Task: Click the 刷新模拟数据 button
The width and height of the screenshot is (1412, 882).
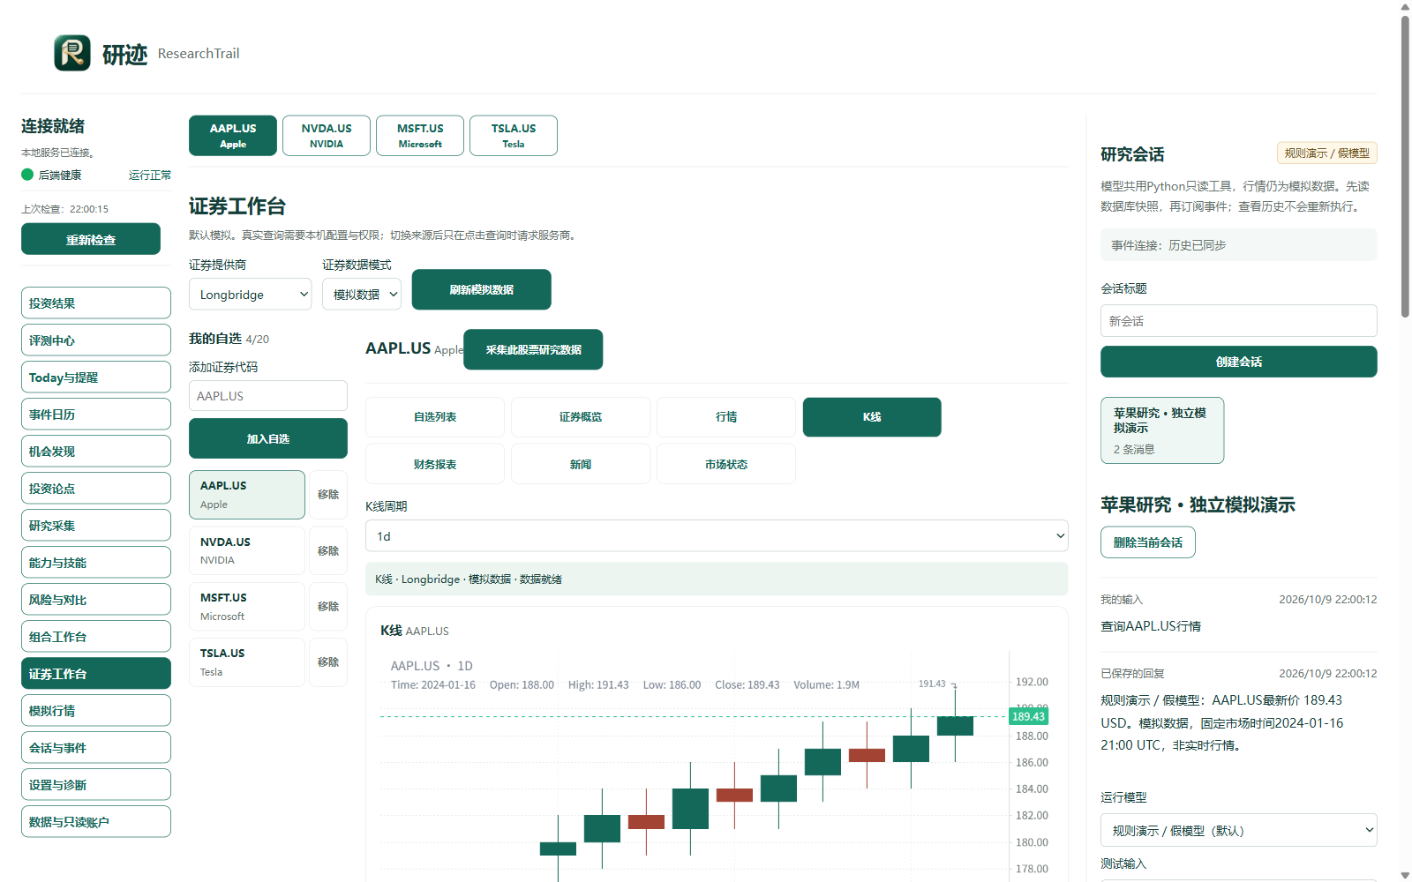Action: point(482,289)
